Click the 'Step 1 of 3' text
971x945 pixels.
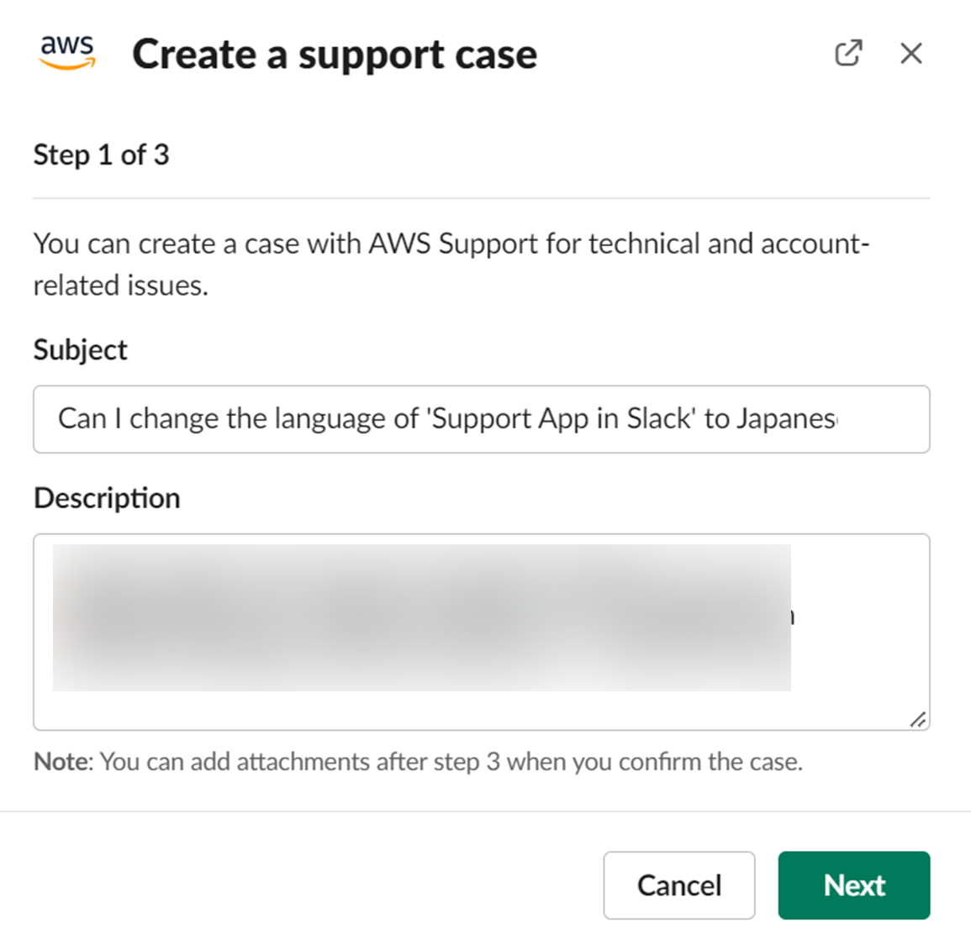click(101, 155)
